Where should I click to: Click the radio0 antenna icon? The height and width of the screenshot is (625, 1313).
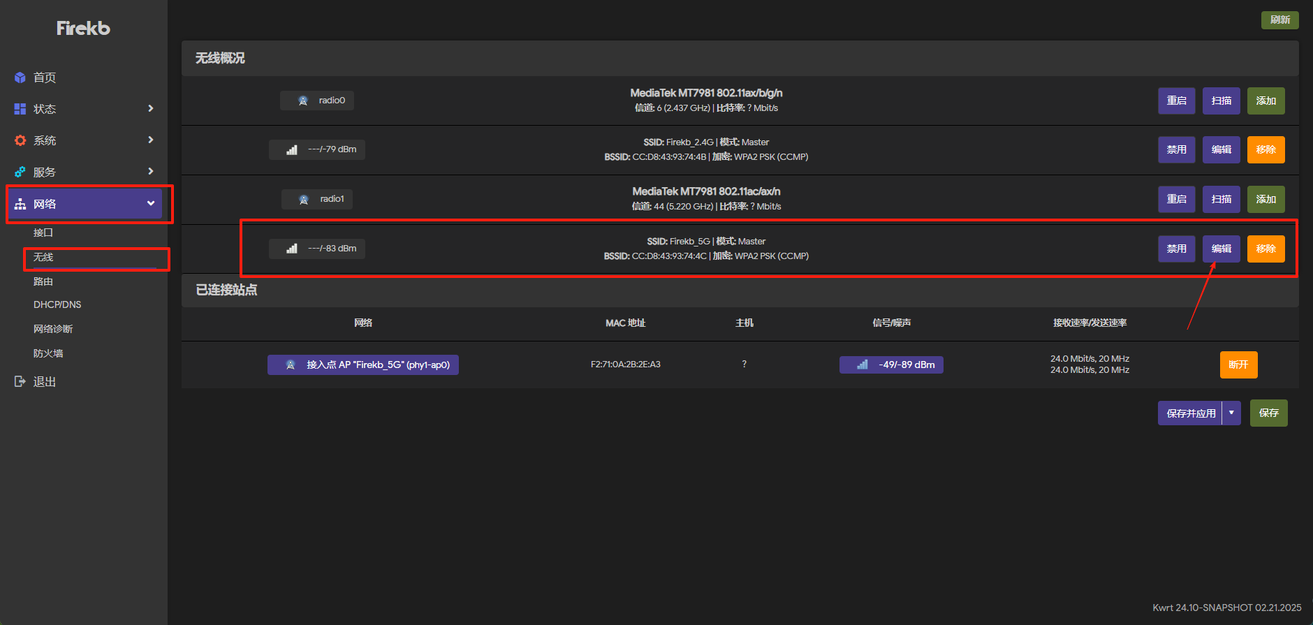303,101
